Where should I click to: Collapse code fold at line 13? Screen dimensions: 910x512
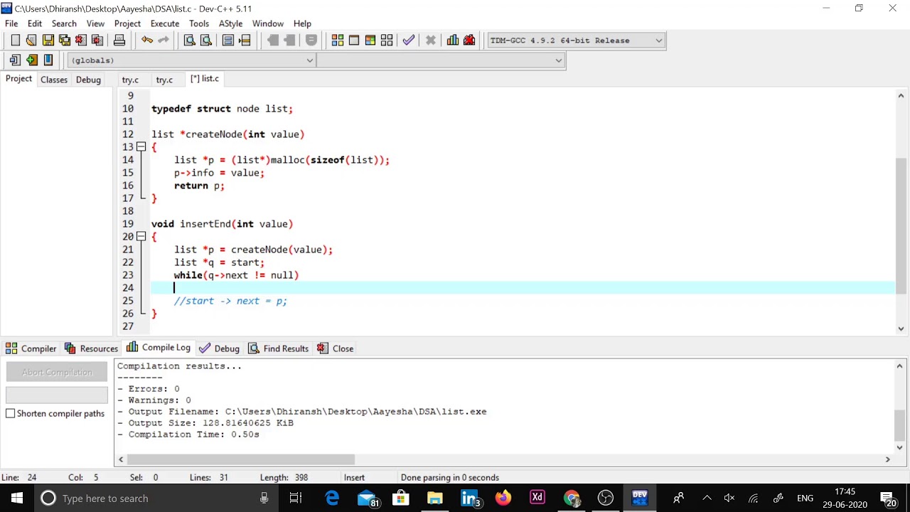pyautogui.click(x=141, y=147)
